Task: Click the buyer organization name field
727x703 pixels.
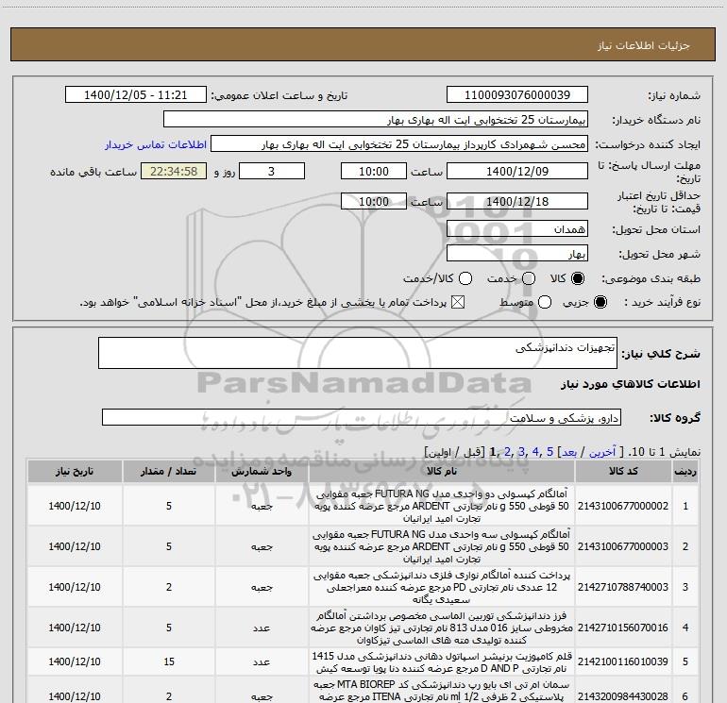Action: tap(376, 120)
